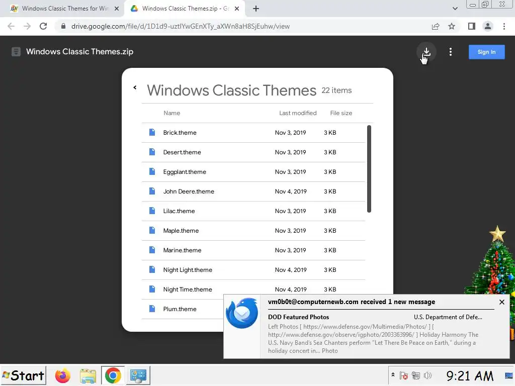Open Eggplant.theme by its name
The height and width of the screenshot is (386, 515).
click(x=185, y=172)
